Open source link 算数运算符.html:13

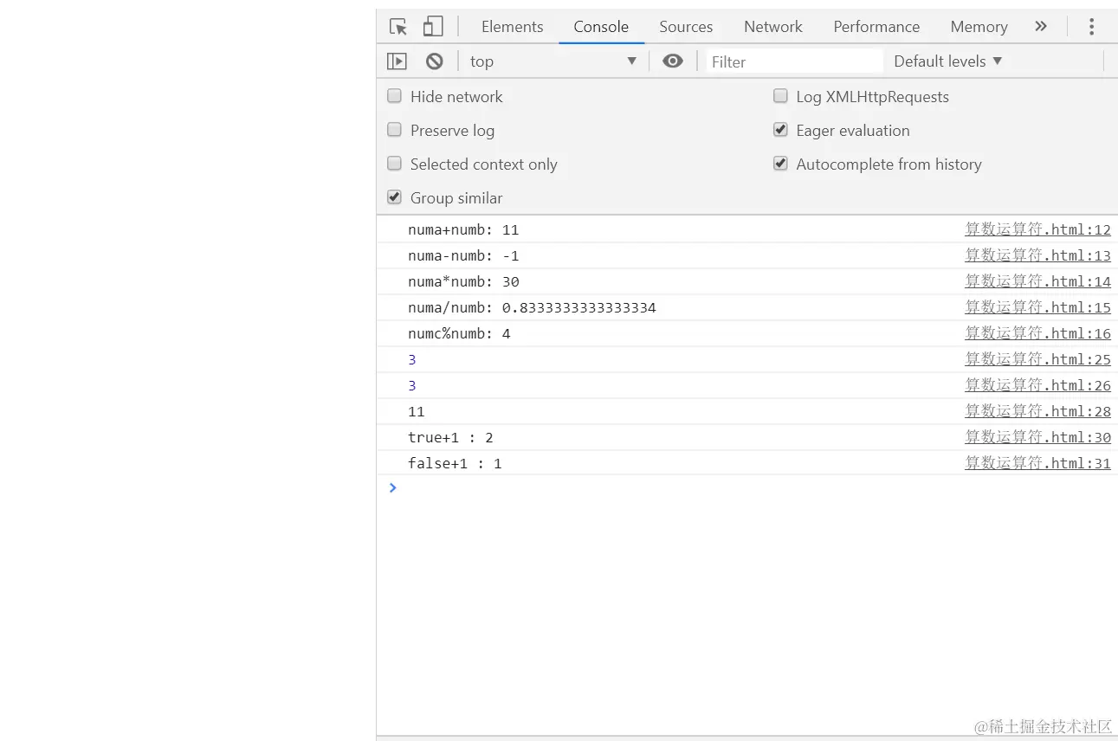1037,255
